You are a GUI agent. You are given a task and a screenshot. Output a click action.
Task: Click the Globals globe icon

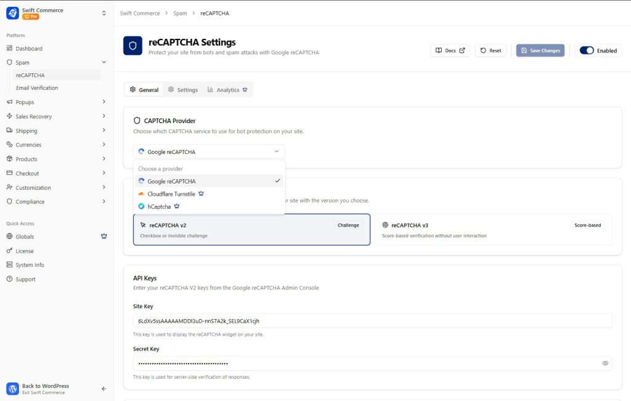pyautogui.click(x=9, y=237)
